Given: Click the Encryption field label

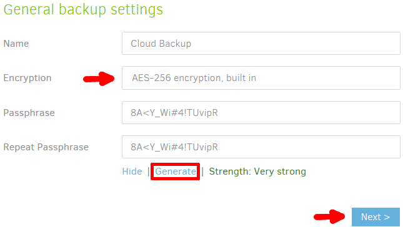Looking at the screenshot, I should pos(27,78).
